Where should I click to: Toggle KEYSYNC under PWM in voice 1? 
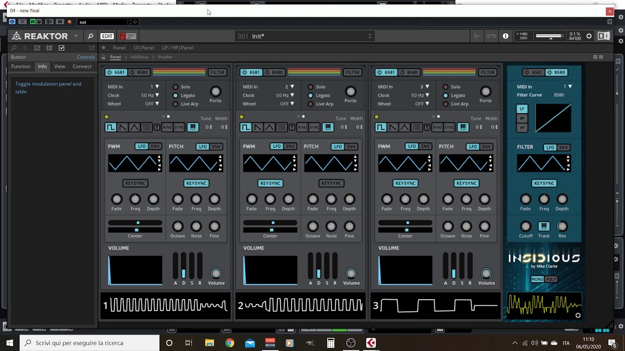coord(135,183)
